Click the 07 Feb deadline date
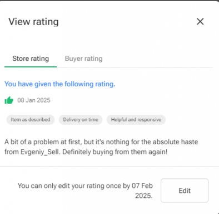 point(142,186)
